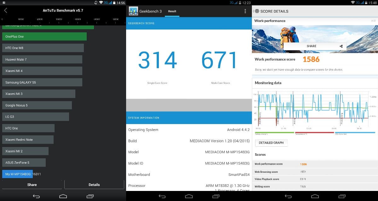Select the Samsung GALAXY S5 bar
This screenshot has height=201, width=378.
(x=42, y=82)
